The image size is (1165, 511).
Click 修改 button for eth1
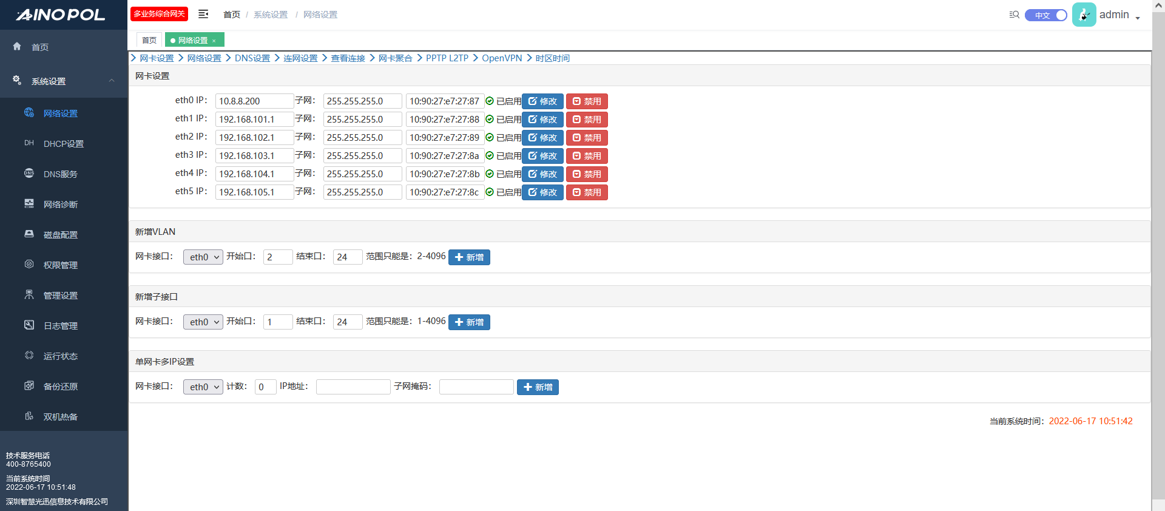pyautogui.click(x=542, y=120)
